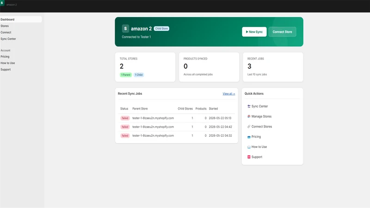
Task: Click the Connect Store button
Action: click(x=282, y=32)
